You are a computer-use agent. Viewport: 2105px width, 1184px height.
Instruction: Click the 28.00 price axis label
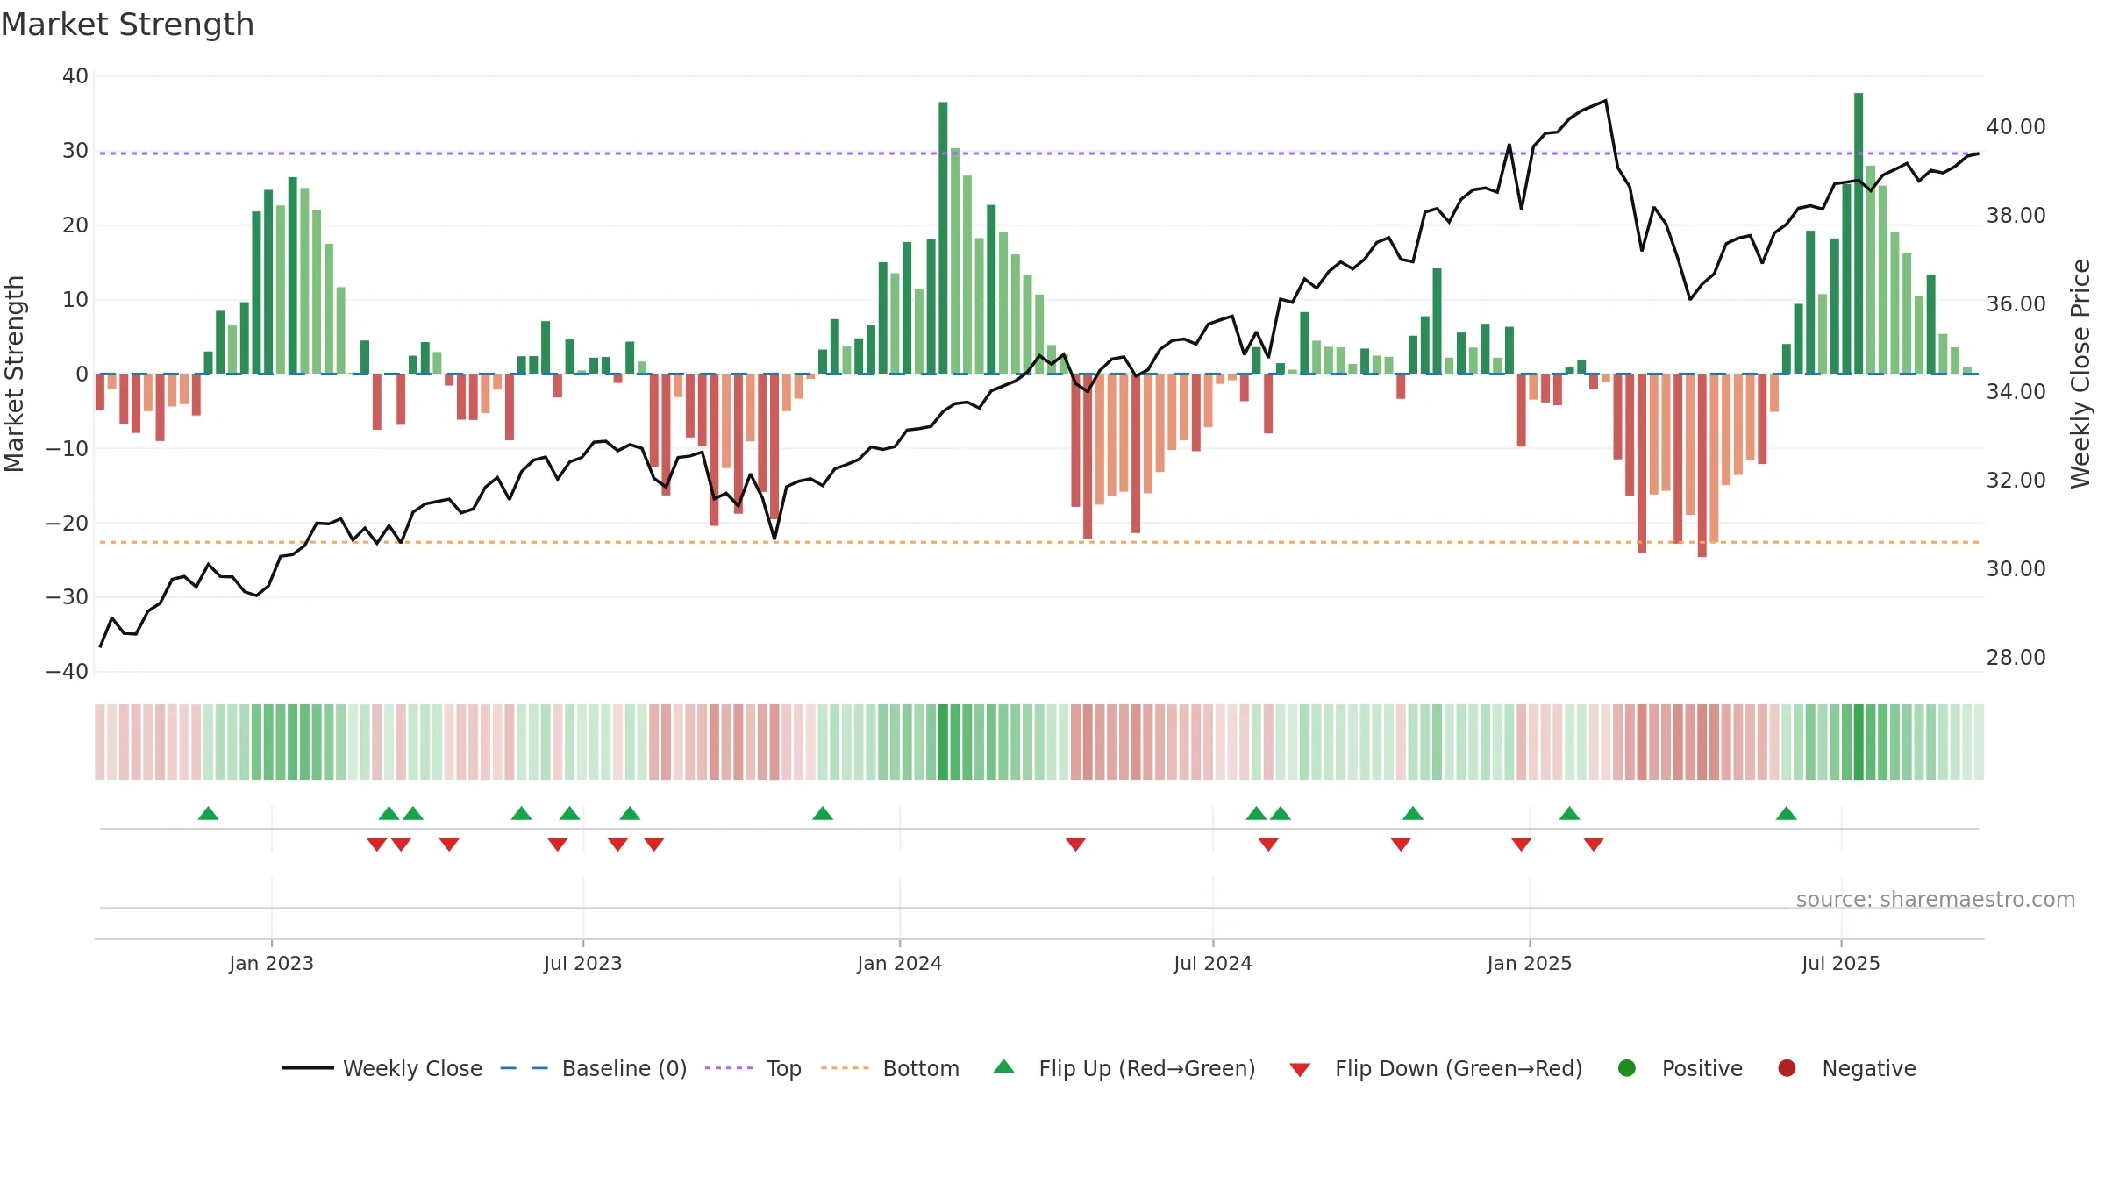coord(2016,657)
